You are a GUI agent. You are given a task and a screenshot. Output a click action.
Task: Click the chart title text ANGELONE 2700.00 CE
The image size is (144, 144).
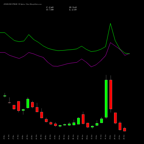[x=12, y=4]
